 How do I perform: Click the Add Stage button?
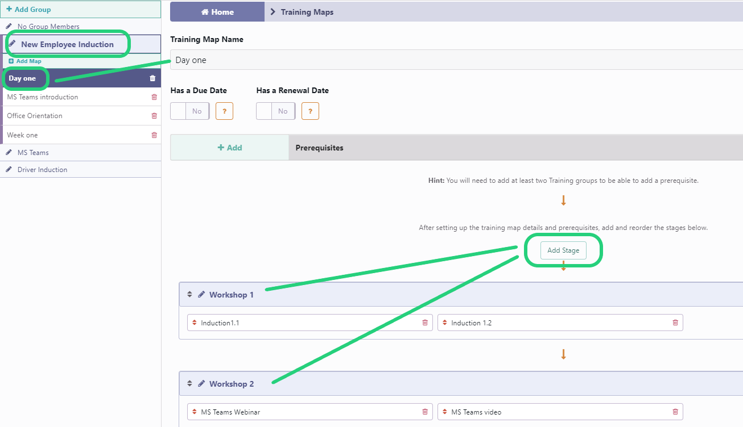click(x=563, y=250)
